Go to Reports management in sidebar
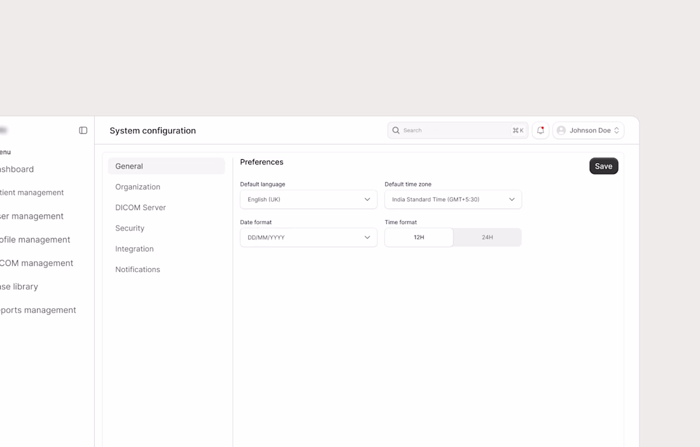The width and height of the screenshot is (700, 447). click(38, 310)
